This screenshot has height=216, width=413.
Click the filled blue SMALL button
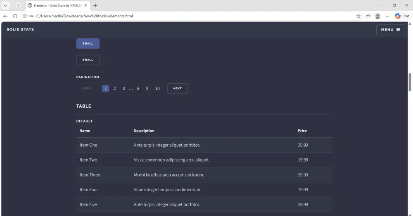coord(88,43)
